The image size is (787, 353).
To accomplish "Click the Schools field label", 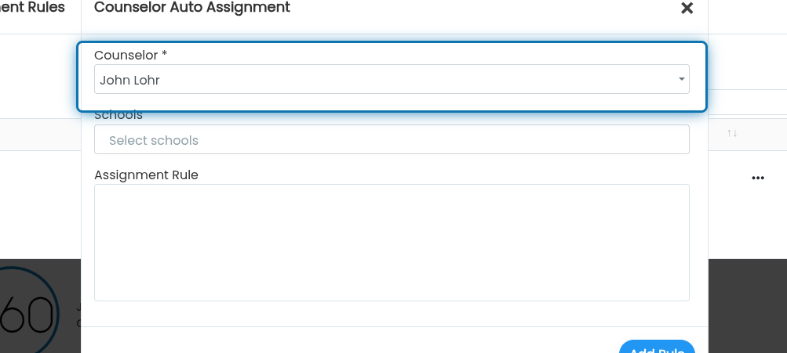I will (x=118, y=116).
